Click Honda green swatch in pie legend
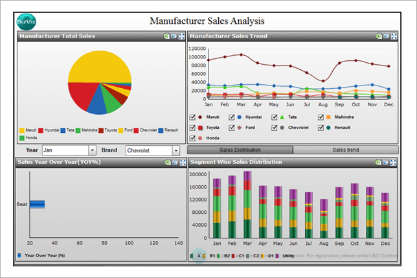Viewport: 417px width, 278px height. pos(22,138)
